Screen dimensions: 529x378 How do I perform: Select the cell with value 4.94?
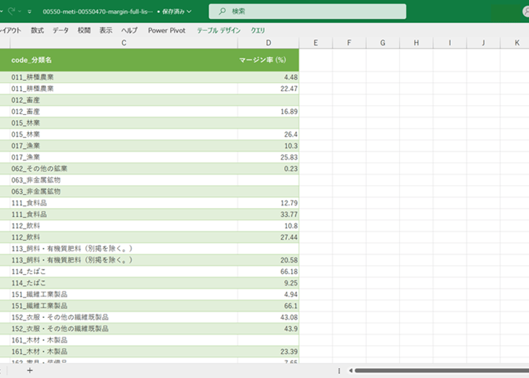point(268,294)
